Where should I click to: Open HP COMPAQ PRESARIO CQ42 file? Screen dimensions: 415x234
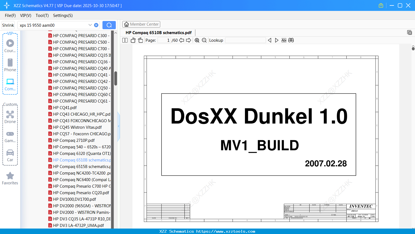pyautogui.click(x=79, y=81)
